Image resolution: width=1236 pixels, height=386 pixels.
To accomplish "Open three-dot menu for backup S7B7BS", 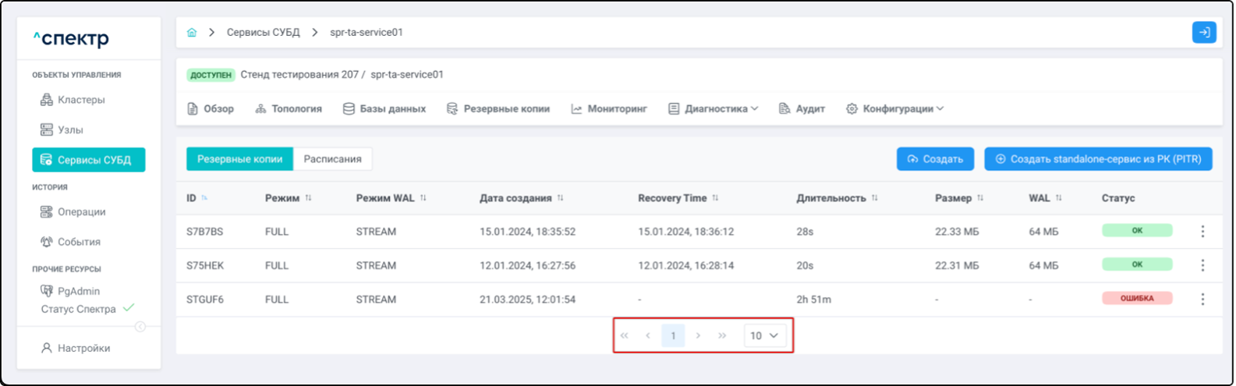I will click(x=1202, y=232).
